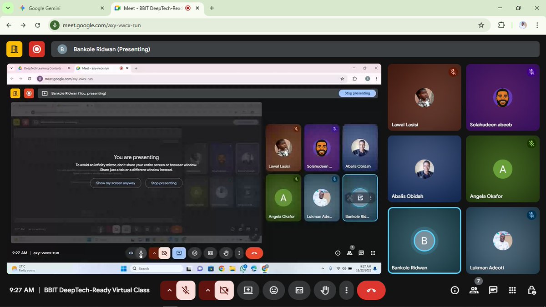
Task: Open video options chevron beside the camera
Action: [207, 290]
